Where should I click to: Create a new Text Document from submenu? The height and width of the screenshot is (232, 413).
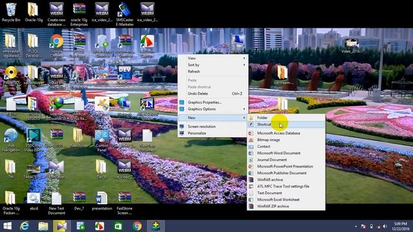tap(286, 193)
